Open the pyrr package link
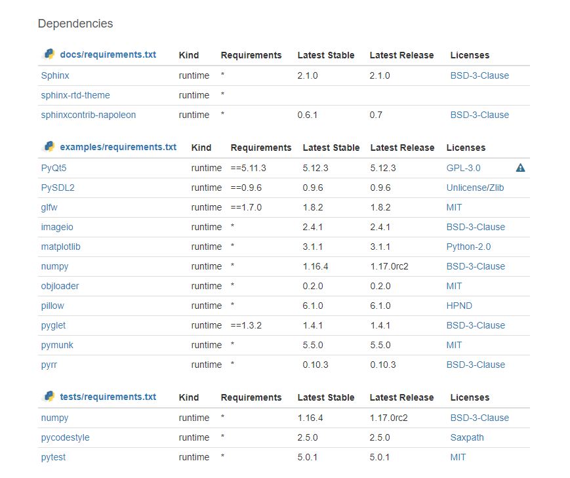570x478 pixels. (x=49, y=365)
